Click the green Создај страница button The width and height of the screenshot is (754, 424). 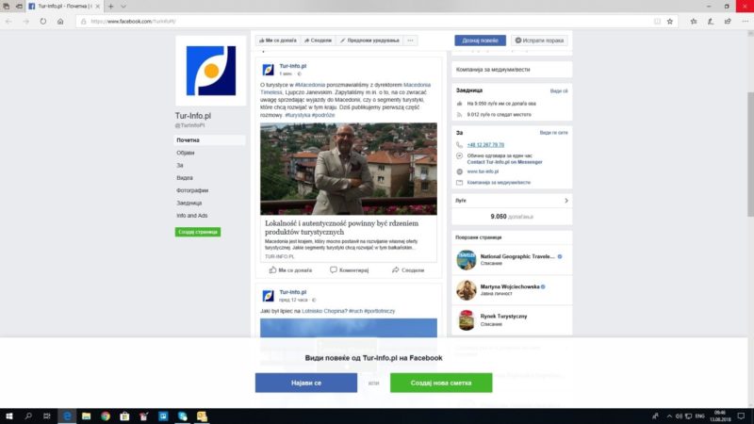click(x=198, y=232)
